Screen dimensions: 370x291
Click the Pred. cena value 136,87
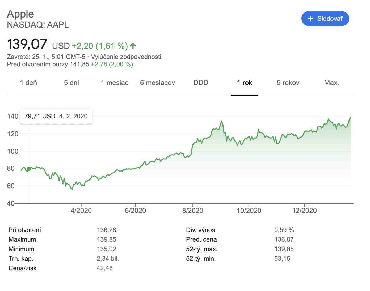284,239
